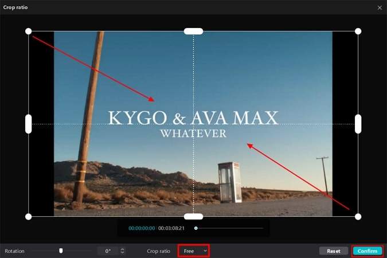Select the right edge crop handle

[x=358, y=124]
